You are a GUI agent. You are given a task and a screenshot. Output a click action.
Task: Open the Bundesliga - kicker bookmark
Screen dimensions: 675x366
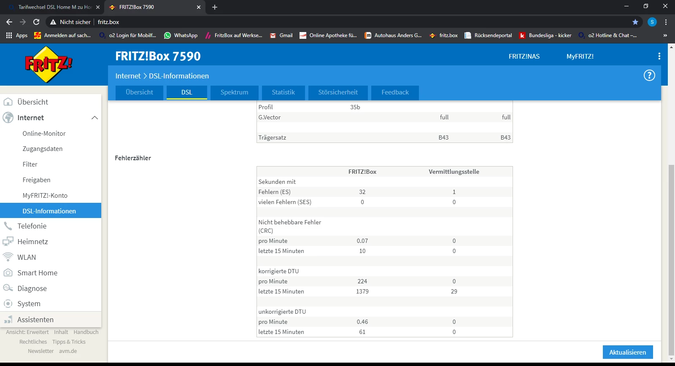tap(545, 35)
